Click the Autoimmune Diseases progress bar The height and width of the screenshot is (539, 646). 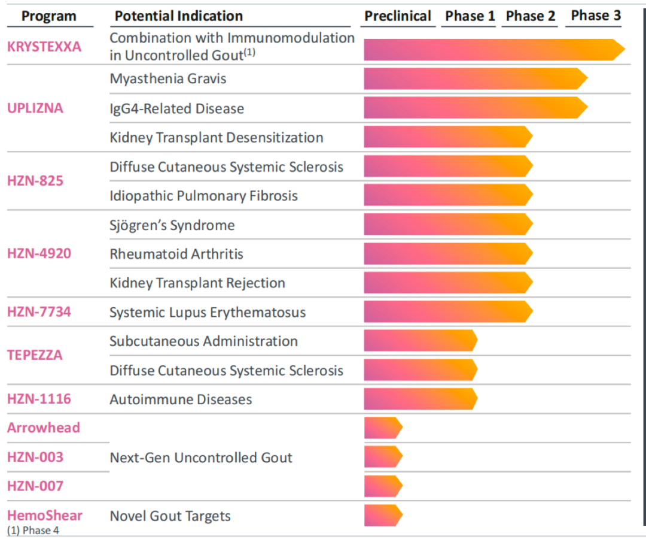(420, 399)
